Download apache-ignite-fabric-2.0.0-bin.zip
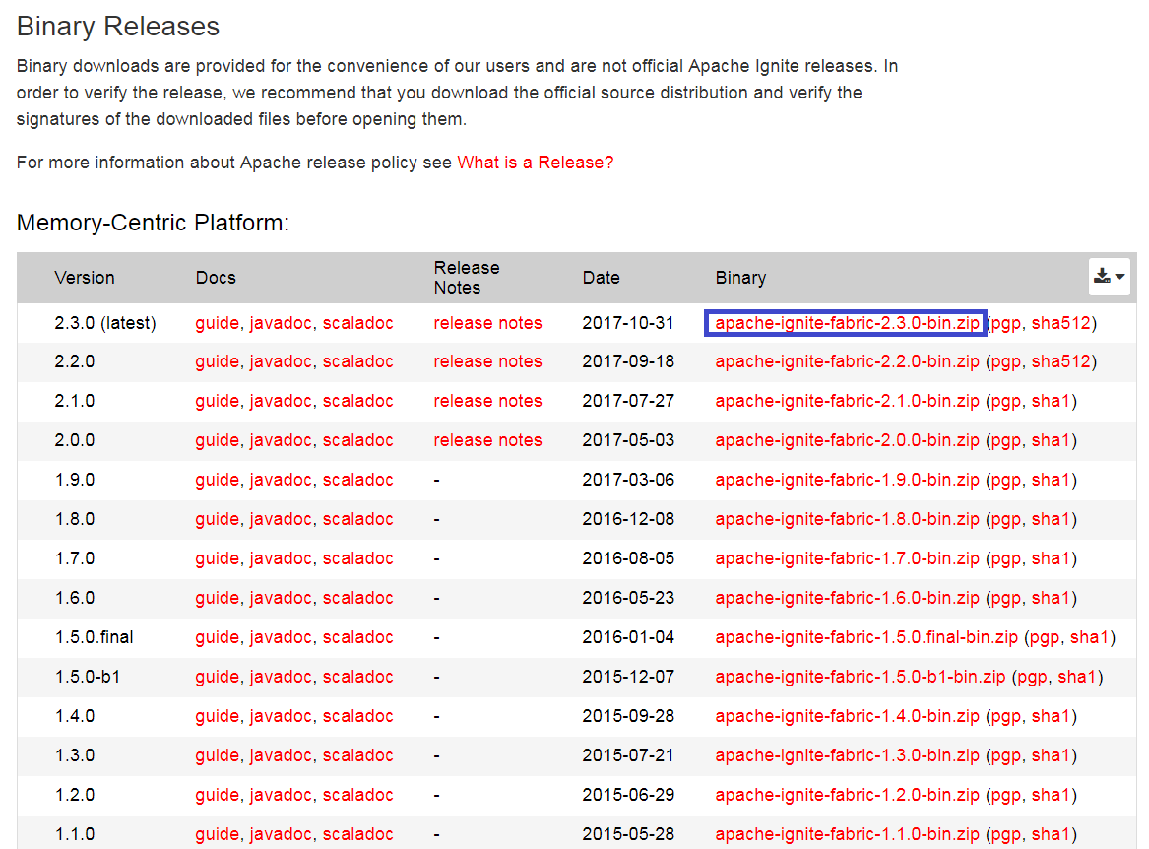This screenshot has height=849, width=1149. click(x=847, y=440)
